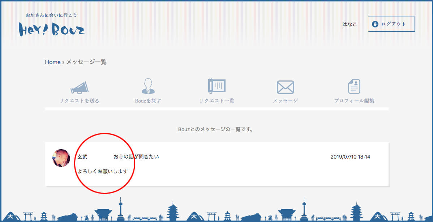Select the リクエストを送る menu label
433x222 pixels.
click(x=80, y=101)
